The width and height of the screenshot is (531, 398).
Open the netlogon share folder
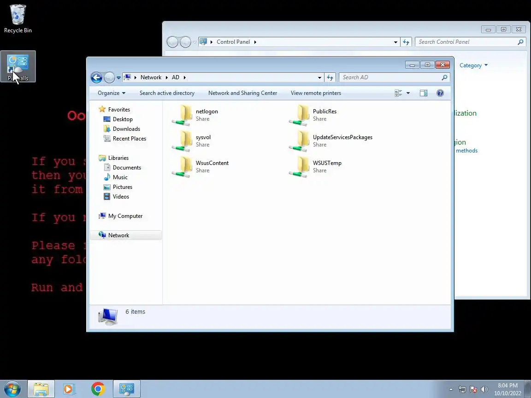coord(195,115)
